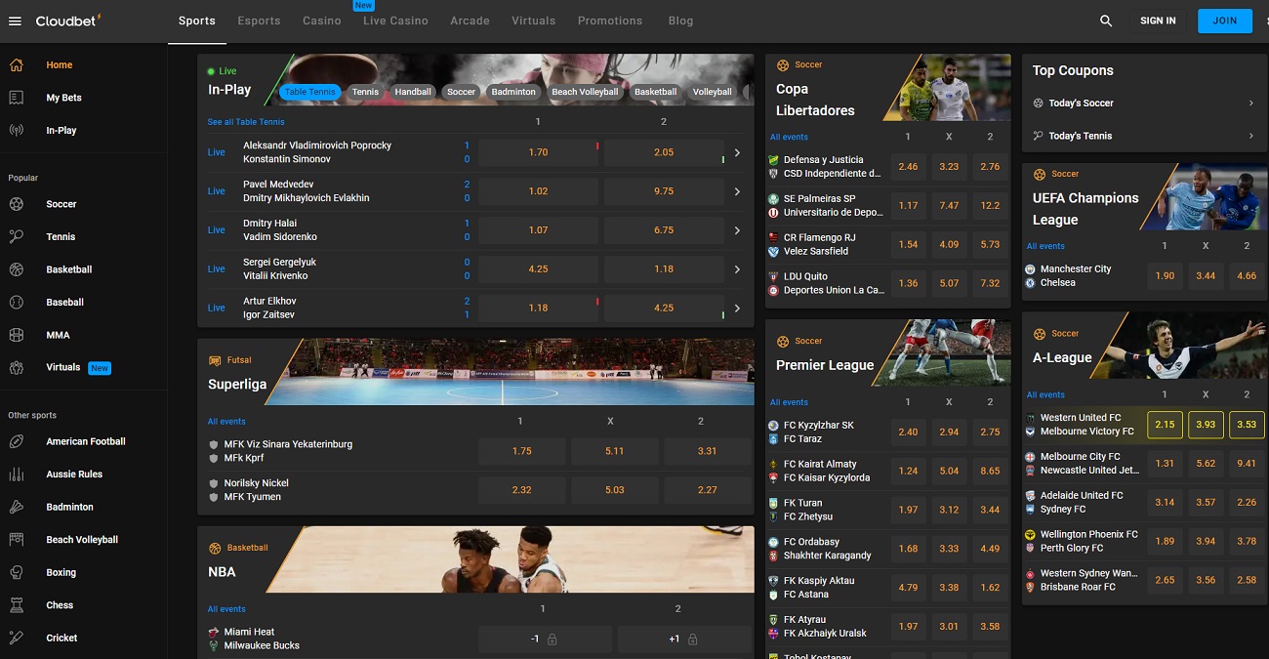Expand the Poprocky vs Simonov match chevron
Viewport: 1269px width, 659px height.
(x=737, y=151)
